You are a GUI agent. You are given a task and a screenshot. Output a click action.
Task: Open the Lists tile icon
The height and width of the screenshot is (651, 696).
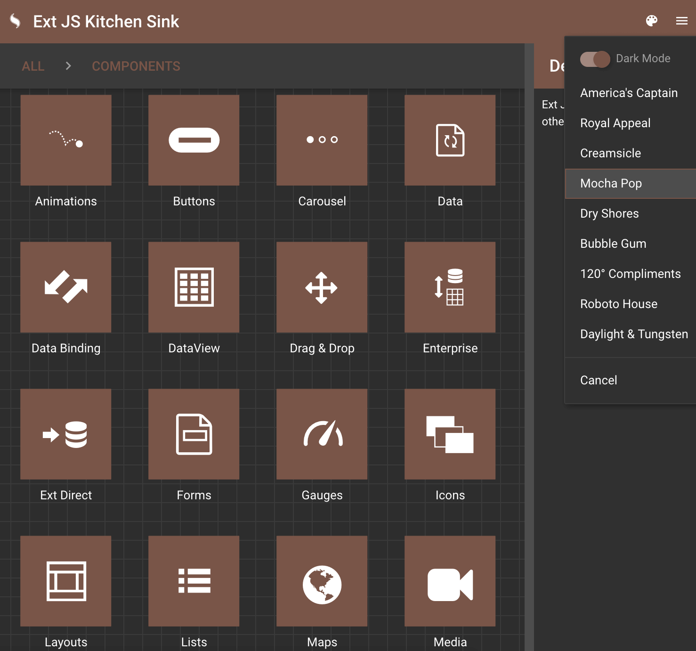[x=194, y=581]
